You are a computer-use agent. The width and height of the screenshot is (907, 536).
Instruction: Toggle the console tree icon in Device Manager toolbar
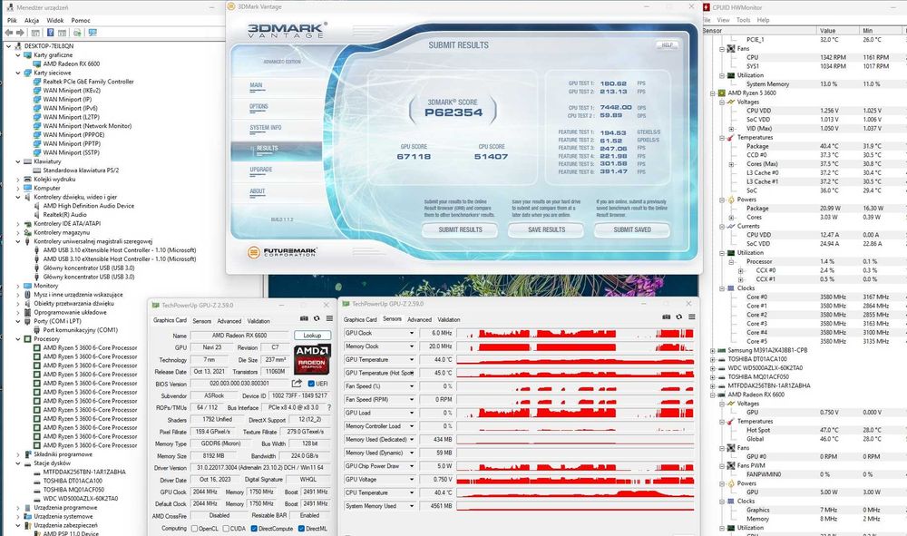click(x=35, y=33)
